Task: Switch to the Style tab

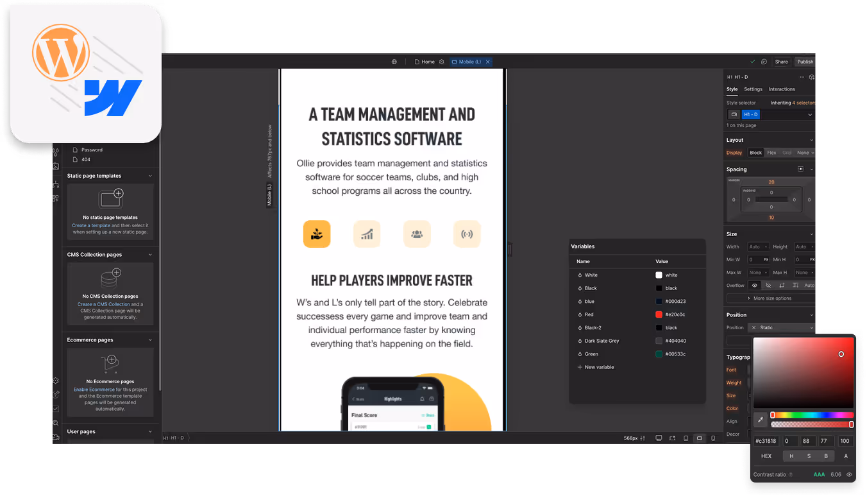Action: [x=732, y=89]
